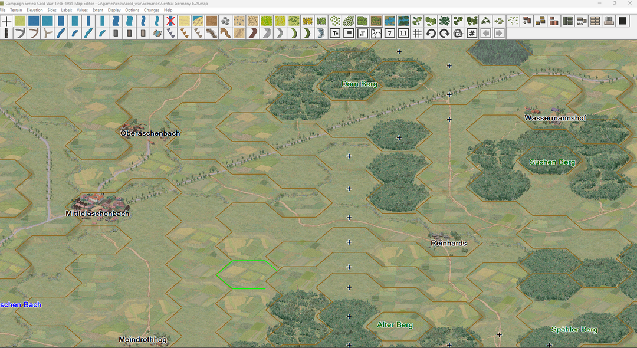637x348 pixels.
Task: Click the Dörn Berg hill label
Action: [359, 84]
